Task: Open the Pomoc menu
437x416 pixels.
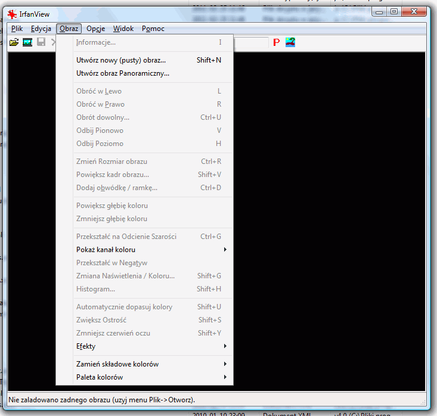Action: point(153,29)
